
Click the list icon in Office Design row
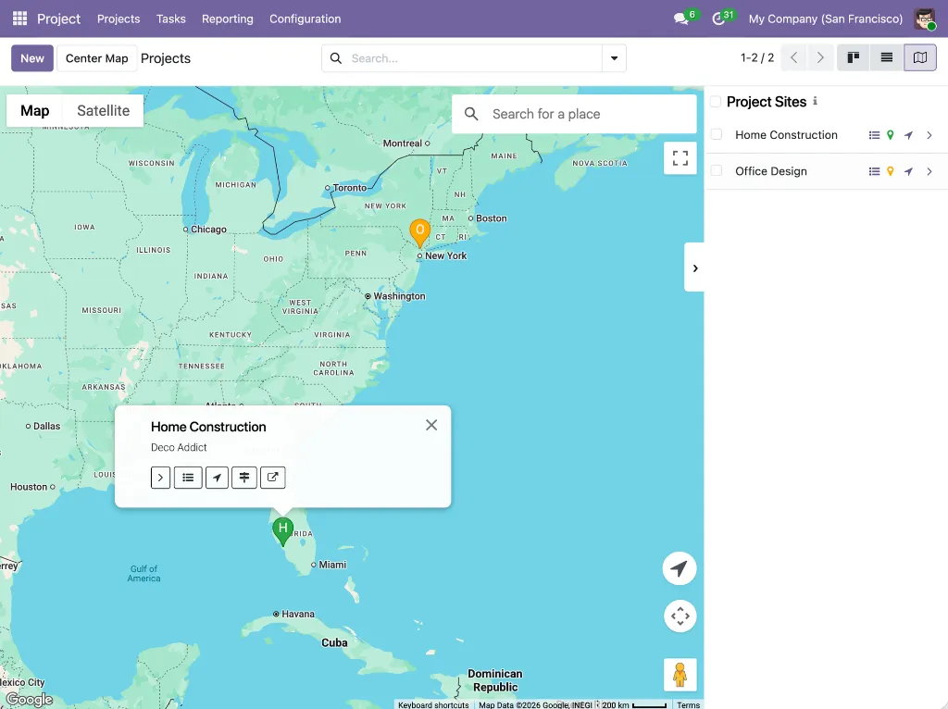point(874,171)
